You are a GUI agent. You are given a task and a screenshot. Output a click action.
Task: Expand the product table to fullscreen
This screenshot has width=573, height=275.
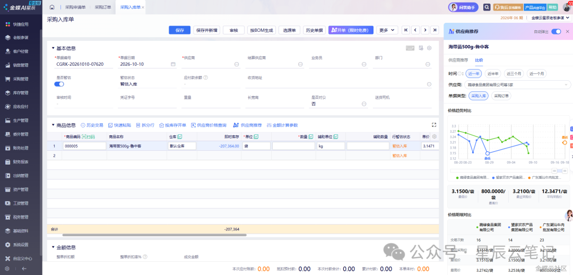tap(434, 125)
